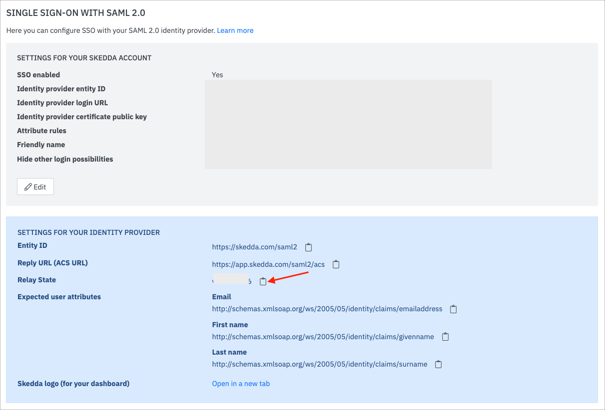Click the SSO enabled 'Yes' value
Viewport: 605px width, 410px height.
pos(217,75)
